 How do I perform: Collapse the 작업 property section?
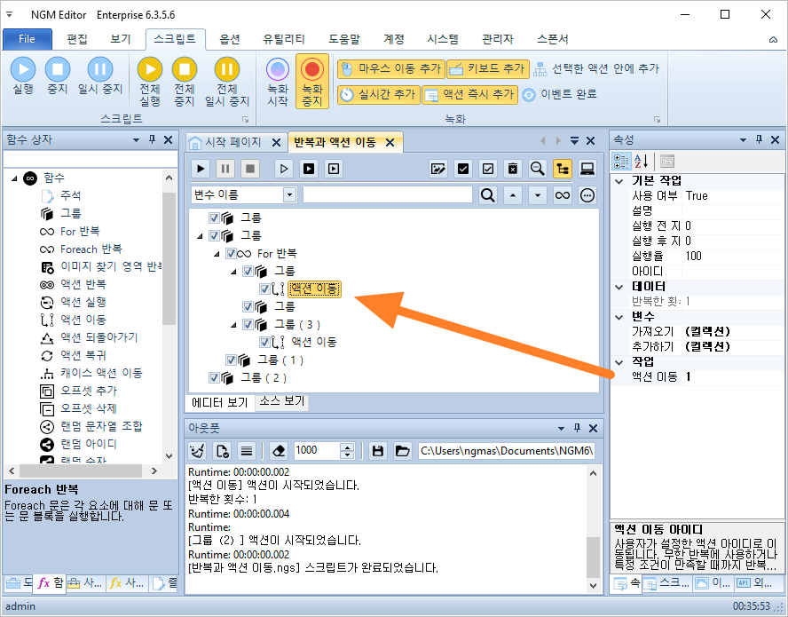pyautogui.click(x=619, y=362)
